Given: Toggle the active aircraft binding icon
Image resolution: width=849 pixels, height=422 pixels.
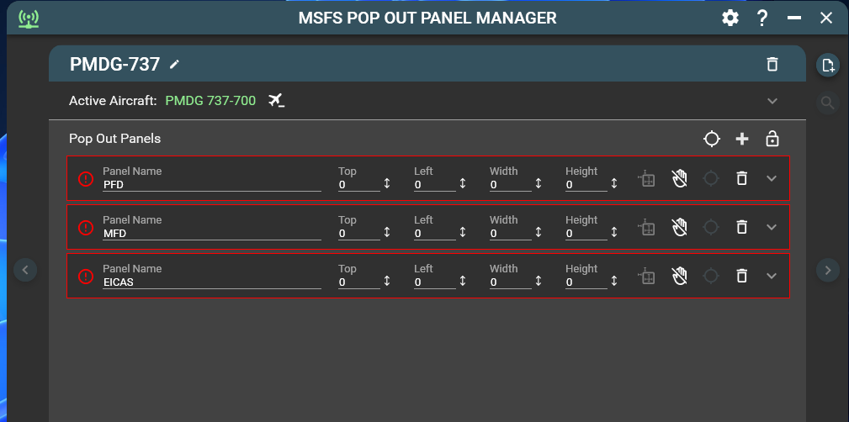Looking at the screenshot, I should coord(276,101).
